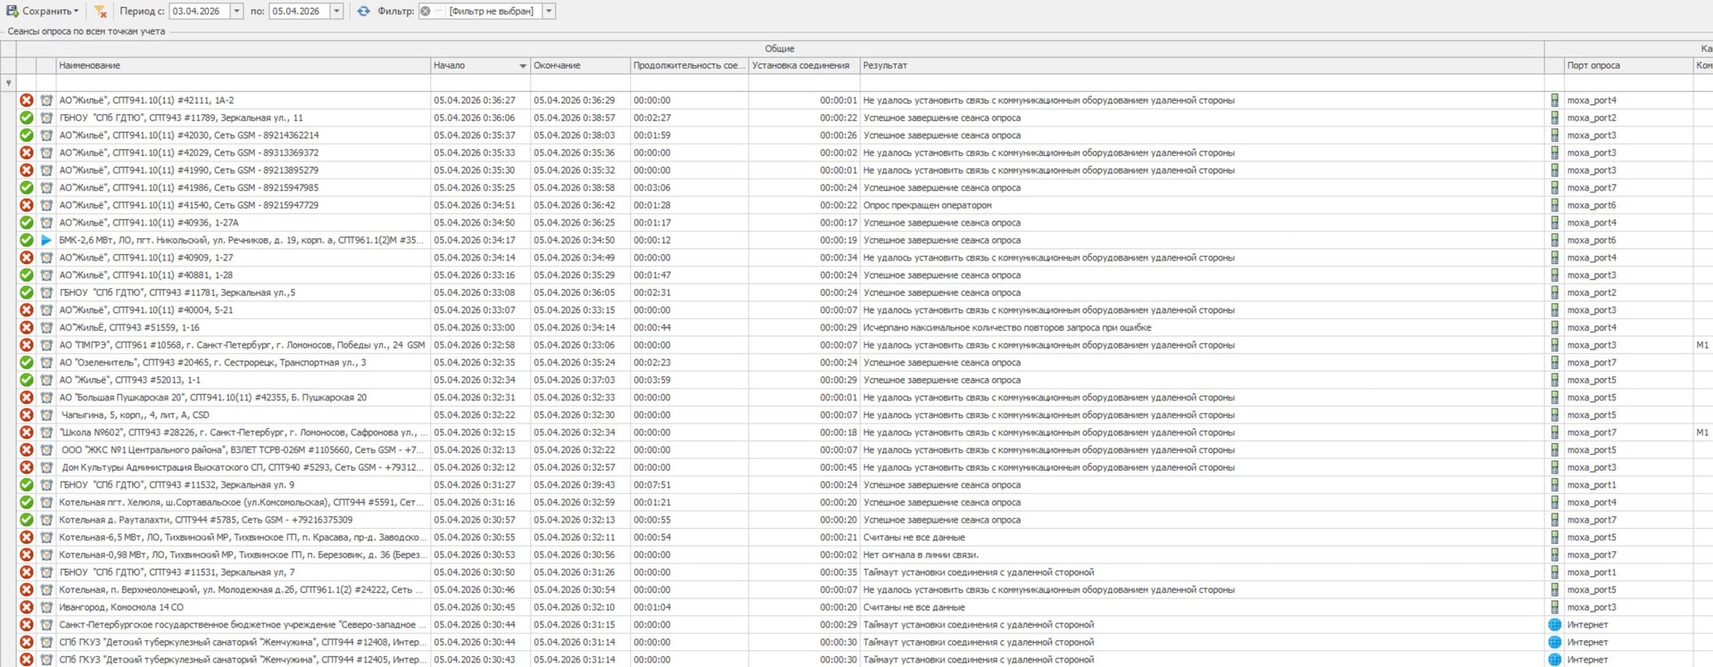Open the period start date picker dropdown
The height and width of the screenshot is (667, 1713).
click(236, 12)
